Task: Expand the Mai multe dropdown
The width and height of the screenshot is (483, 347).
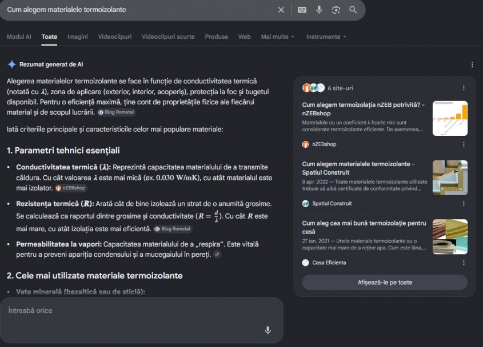Action: [x=278, y=37]
